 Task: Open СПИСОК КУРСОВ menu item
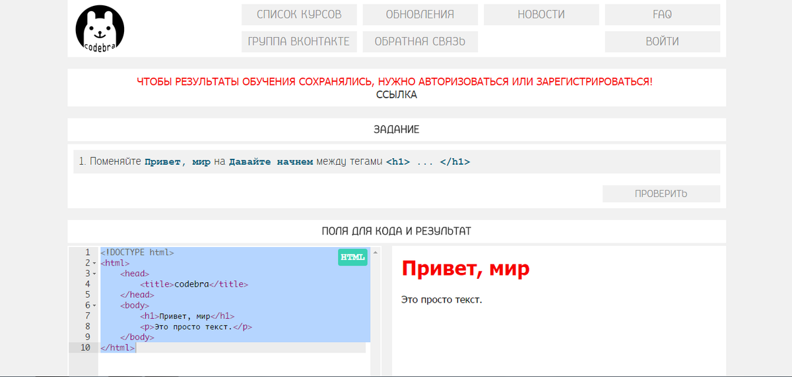[x=299, y=14]
